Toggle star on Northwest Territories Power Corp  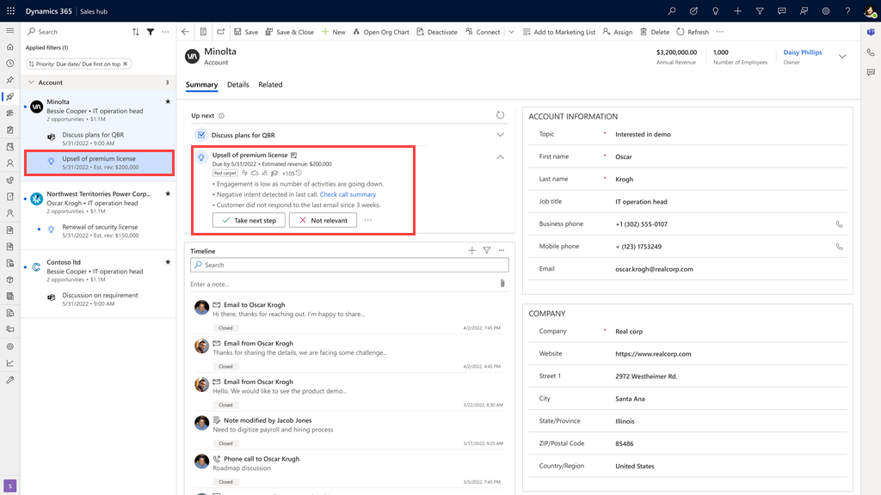coord(168,193)
